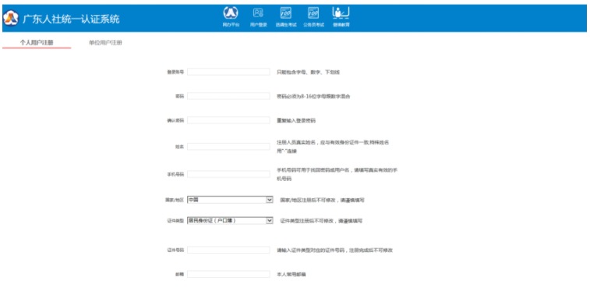Expand the 国家/地区 dropdown showing 中国
The width and height of the screenshot is (590, 288).
pyautogui.click(x=230, y=200)
